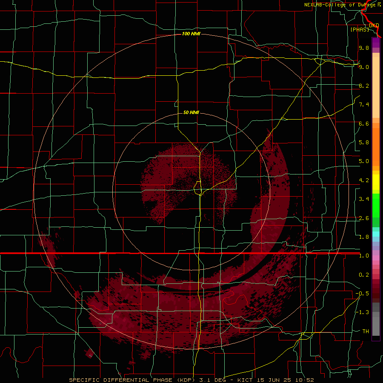Click the 5.0 value on the scale
This screenshot has width=383, height=383.
(x=364, y=161)
